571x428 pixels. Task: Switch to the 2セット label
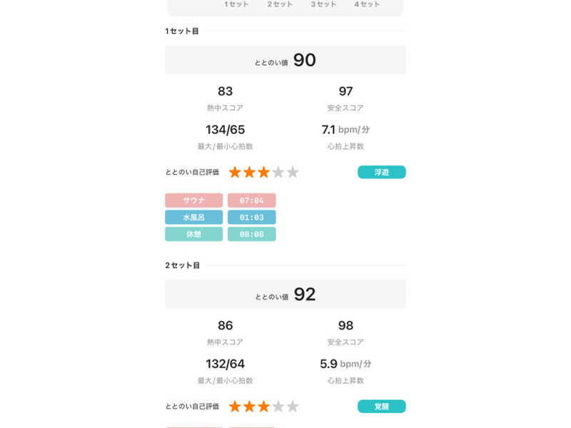click(x=280, y=4)
